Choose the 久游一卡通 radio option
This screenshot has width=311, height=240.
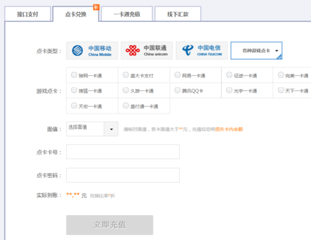click(x=126, y=90)
